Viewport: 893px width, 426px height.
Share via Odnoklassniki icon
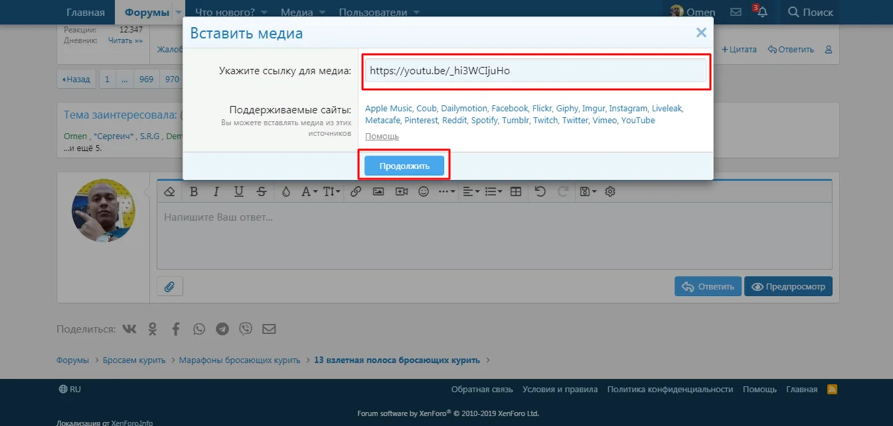point(153,329)
